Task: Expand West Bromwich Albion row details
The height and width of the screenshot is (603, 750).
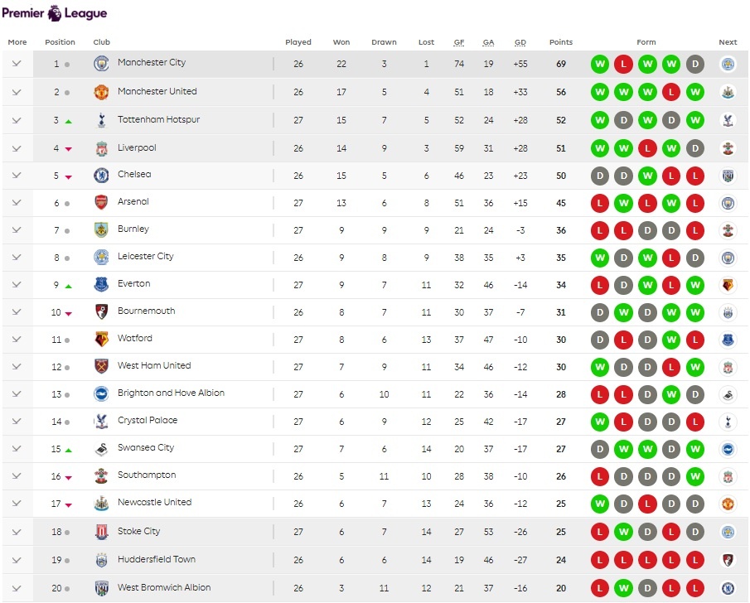Action: click(17, 588)
